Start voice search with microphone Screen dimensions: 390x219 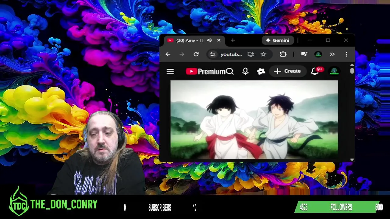[245, 71]
